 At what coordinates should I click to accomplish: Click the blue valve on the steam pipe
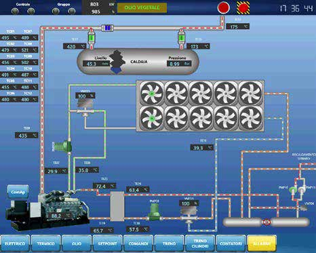click(107, 28)
